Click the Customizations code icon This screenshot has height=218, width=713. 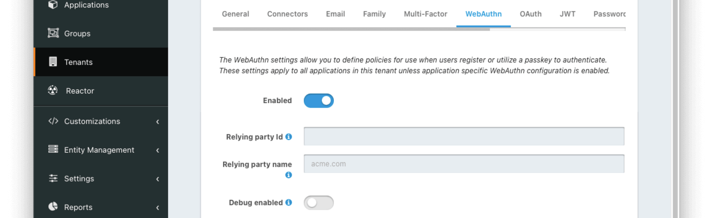(x=53, y=121)
